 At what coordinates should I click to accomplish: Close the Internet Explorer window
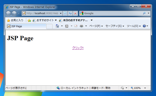coord(146,6)
